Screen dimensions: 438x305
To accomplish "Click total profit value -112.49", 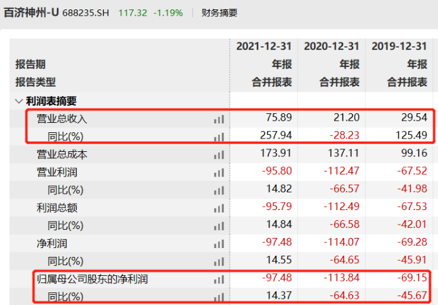I will pyautogui.click(x=342, y=206).
